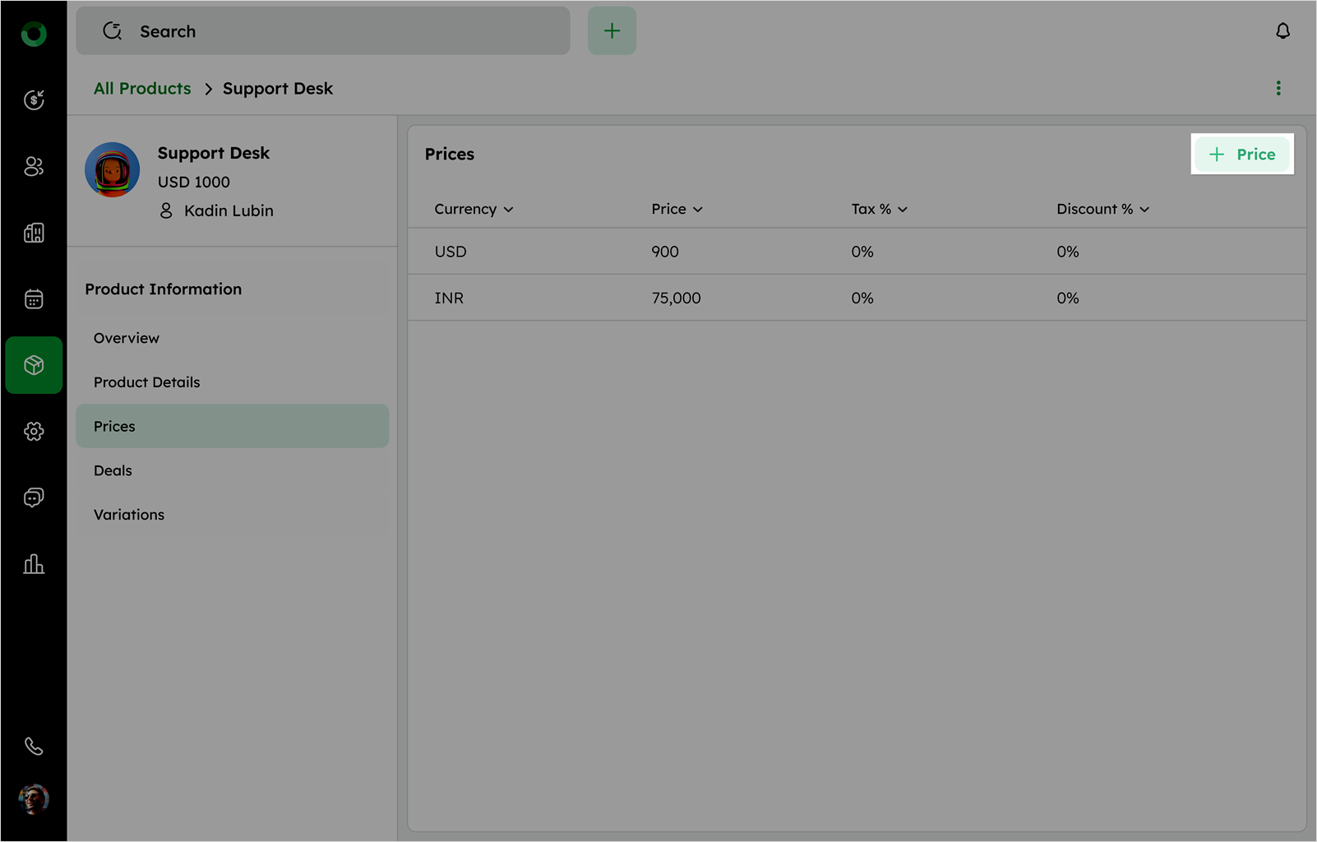Screen dimensions: 1317x842
Task: Open the calendar icon in sidebar
Action: click(34, 299)
